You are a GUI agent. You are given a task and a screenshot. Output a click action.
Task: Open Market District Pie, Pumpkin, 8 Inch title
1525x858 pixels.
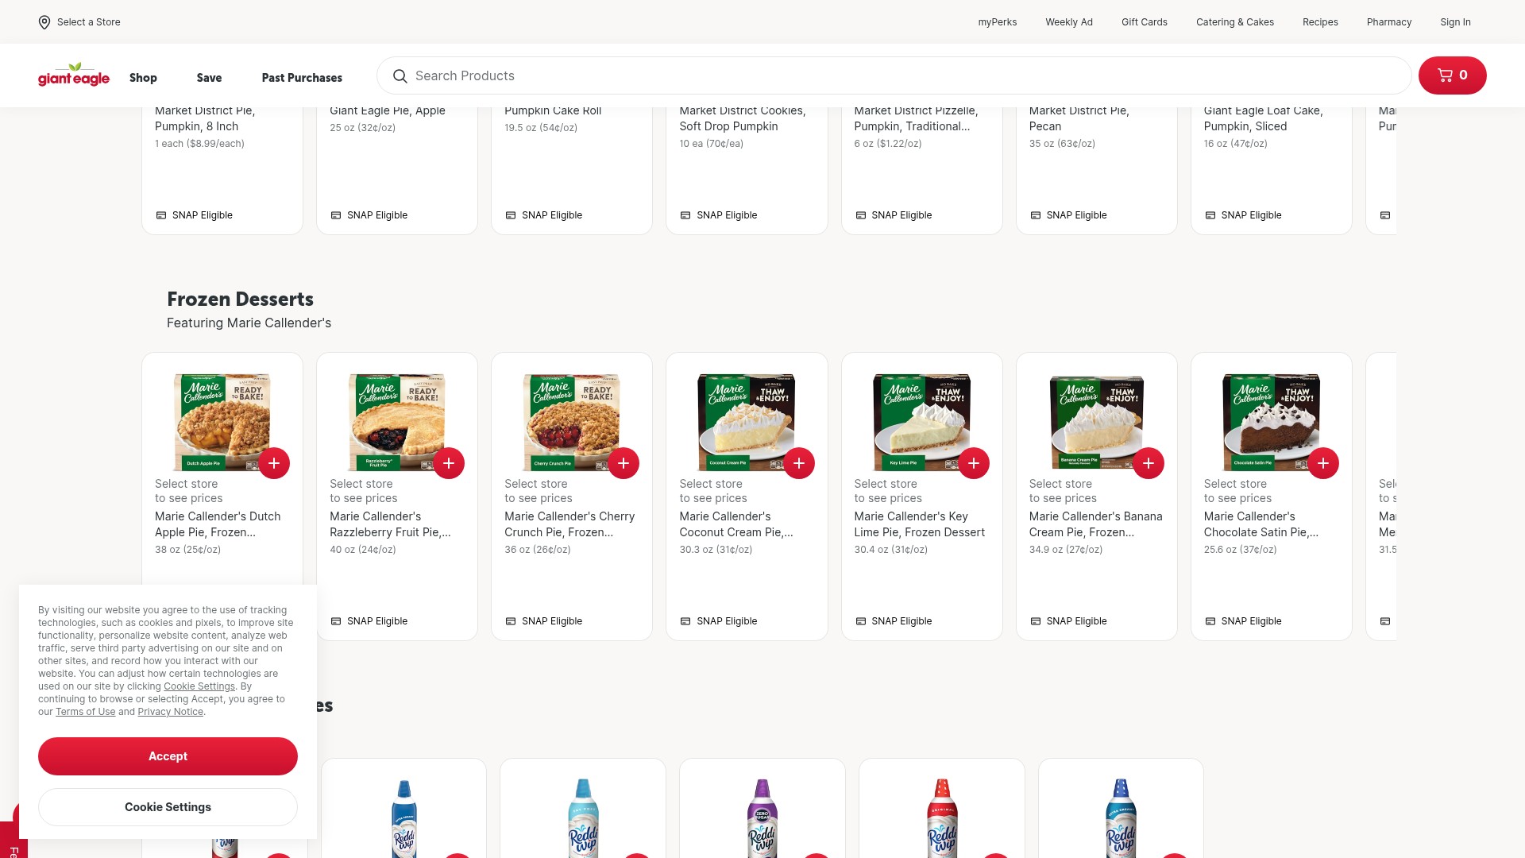205,118
